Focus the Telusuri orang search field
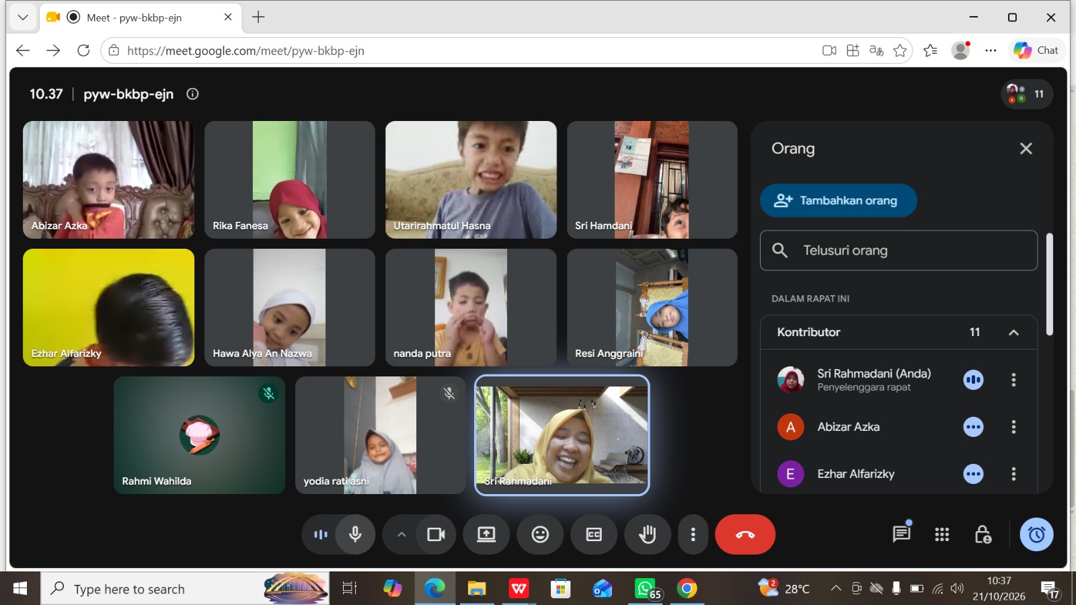1076x605 pixels. (898, 251)
